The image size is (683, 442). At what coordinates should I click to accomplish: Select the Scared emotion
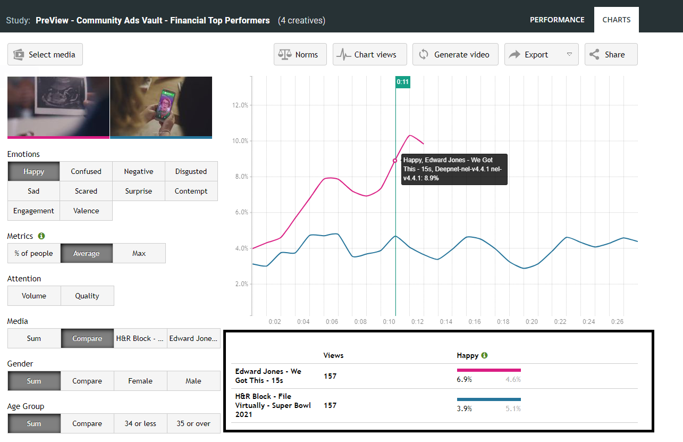coord(86,191)
